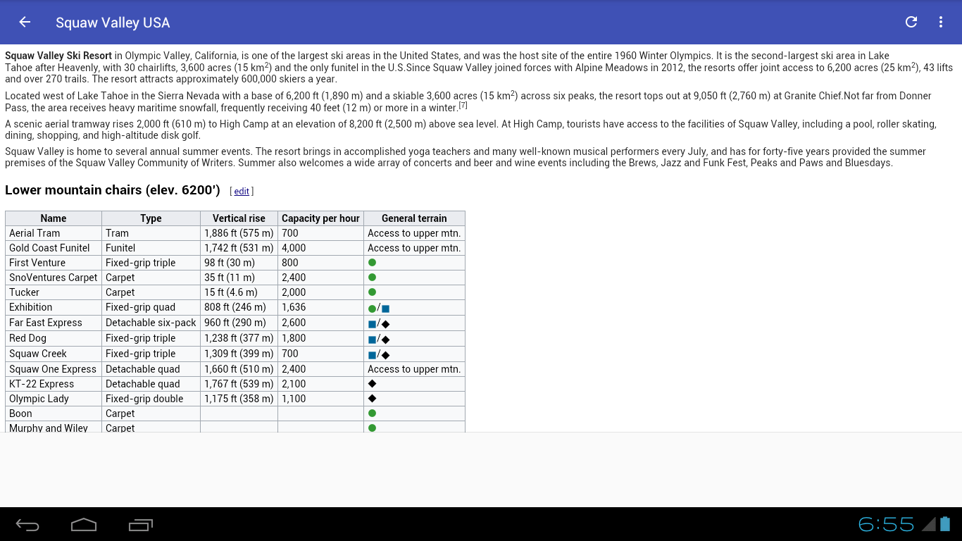This screenshot has width=962, height=541.
Task: Click 'Access to upper mtn.' in Aerial Tram row
Action: [x=414, y=233]
